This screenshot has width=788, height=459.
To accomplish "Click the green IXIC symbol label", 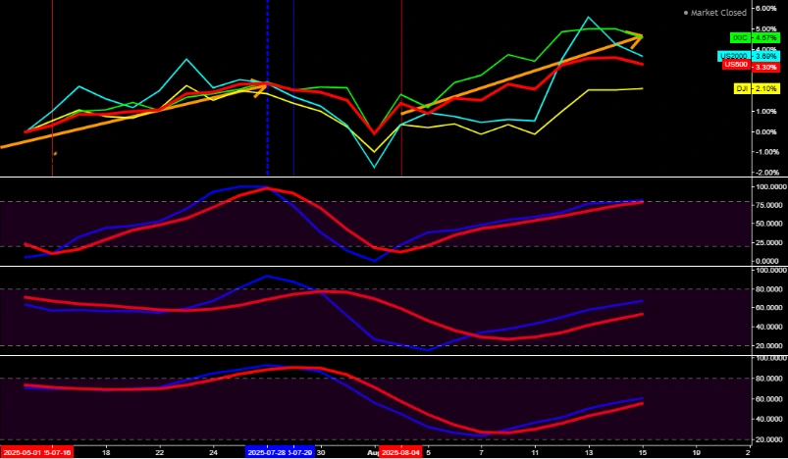I will pyautogui.click(x=741, y=37).
